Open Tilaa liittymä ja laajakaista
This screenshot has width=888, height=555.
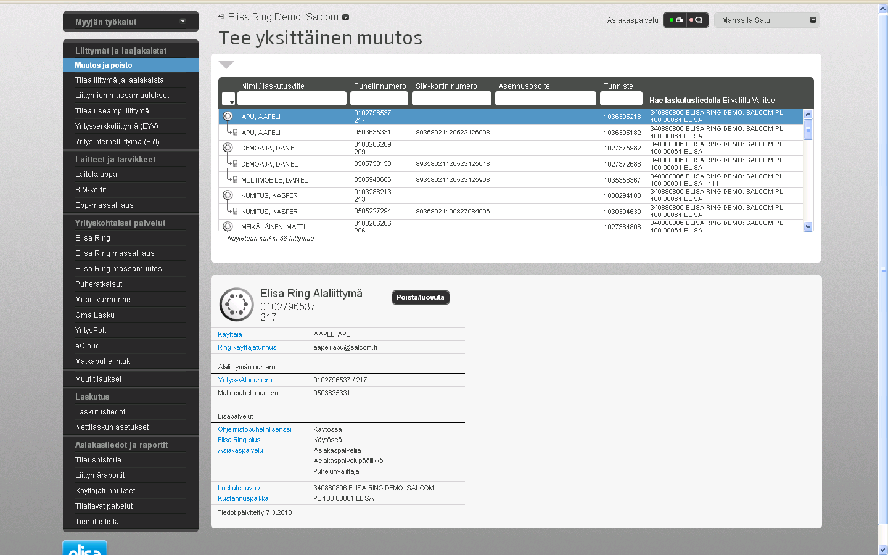(120, 80)
